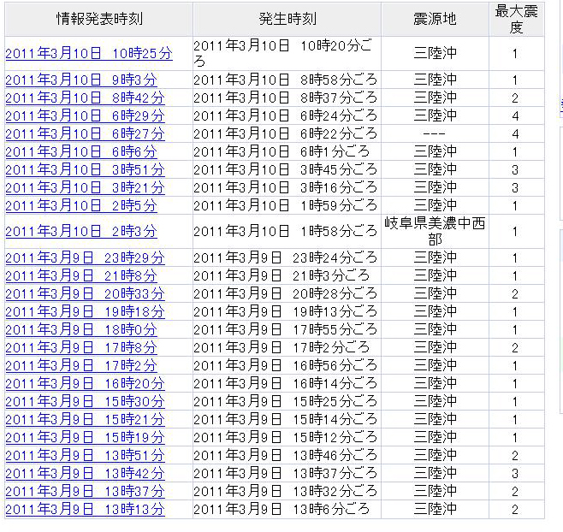Image resolution: width=563 pixels, height=532 pixels.
Task: Select occurrence time 13時37分ごろ cell
Action: tap(287, 473)
